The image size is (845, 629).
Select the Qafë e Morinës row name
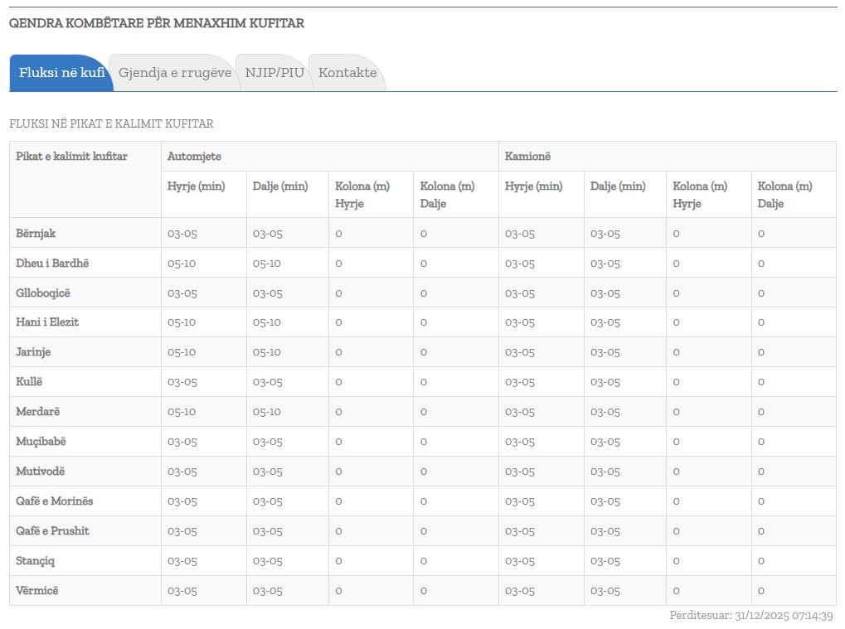[55, 501]
